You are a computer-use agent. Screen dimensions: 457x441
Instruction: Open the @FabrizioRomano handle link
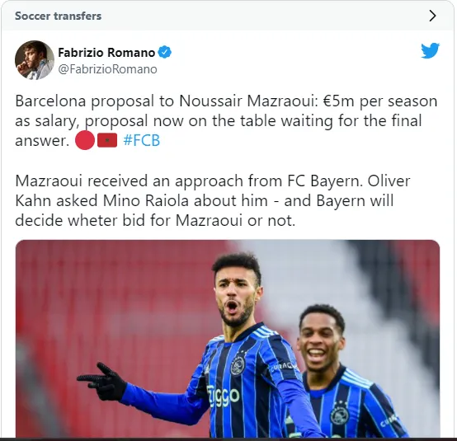coord(107,69)
